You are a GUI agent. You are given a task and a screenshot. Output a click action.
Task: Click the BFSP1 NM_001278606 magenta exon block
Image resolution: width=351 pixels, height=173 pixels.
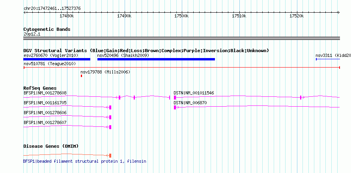110,117
